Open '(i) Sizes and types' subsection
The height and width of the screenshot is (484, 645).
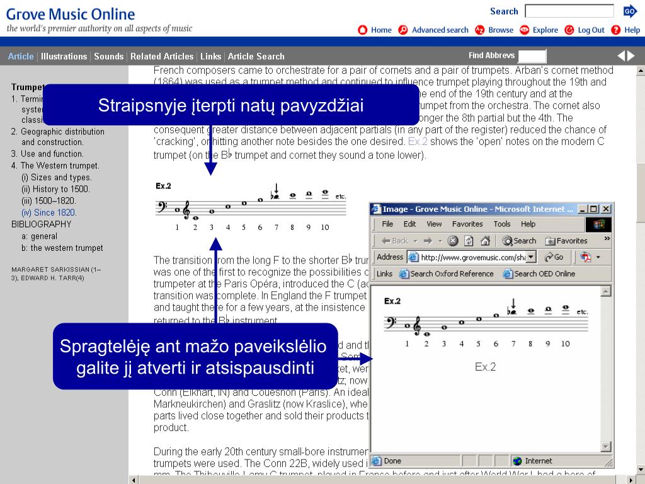56,177
